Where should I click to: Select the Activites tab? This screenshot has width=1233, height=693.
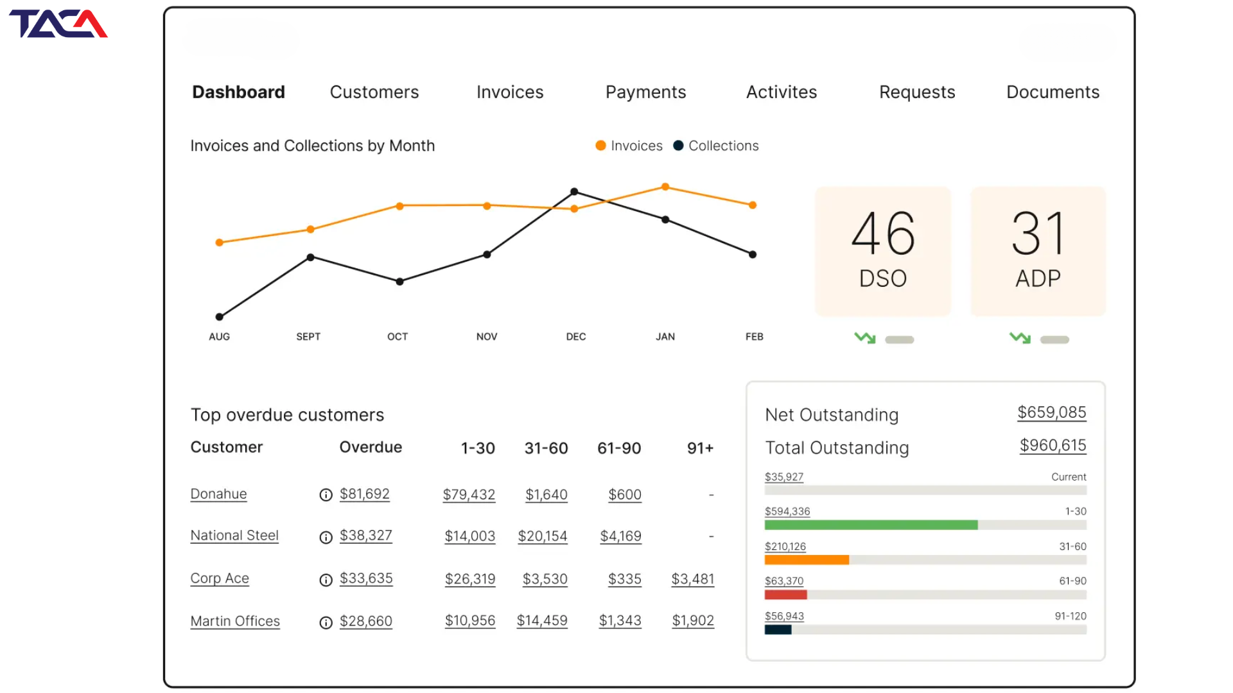[782, 92]
